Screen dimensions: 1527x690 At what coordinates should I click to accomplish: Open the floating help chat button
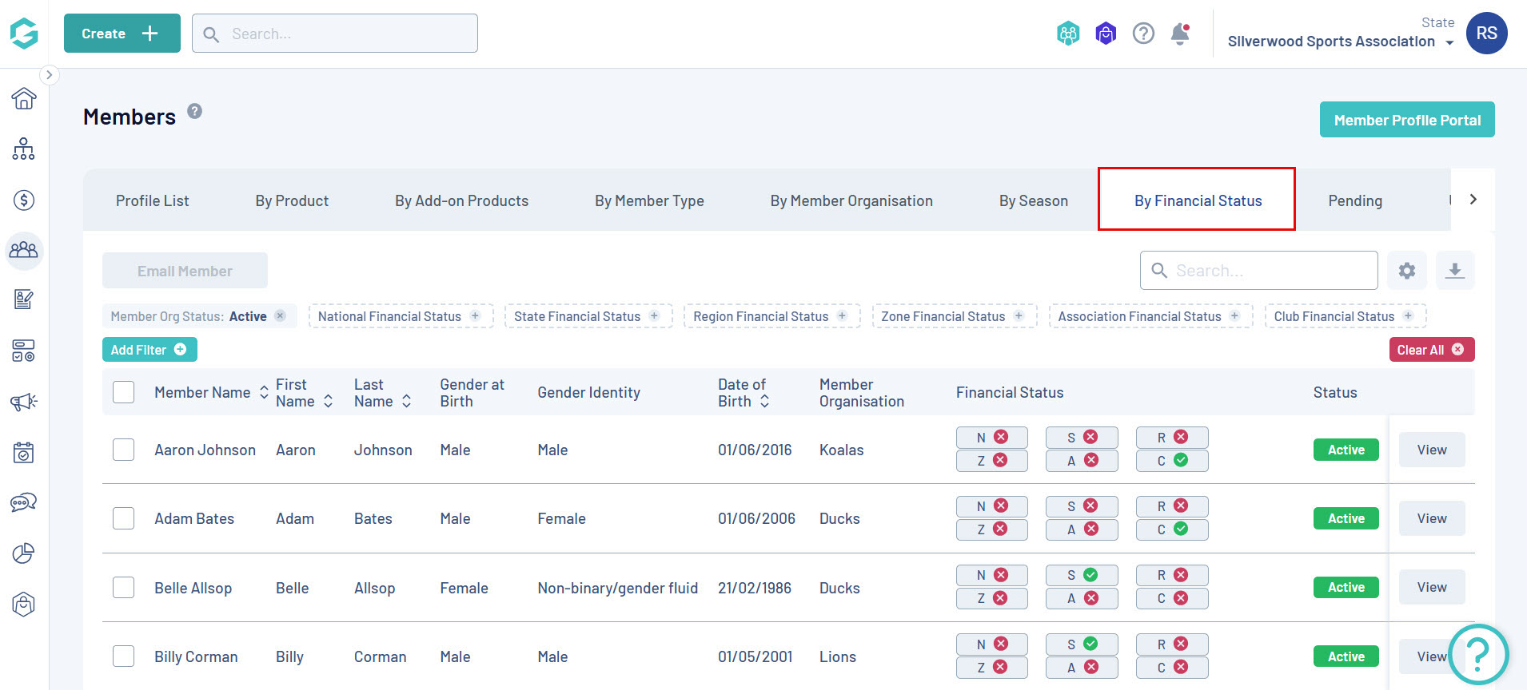[x=1478, y=654]
